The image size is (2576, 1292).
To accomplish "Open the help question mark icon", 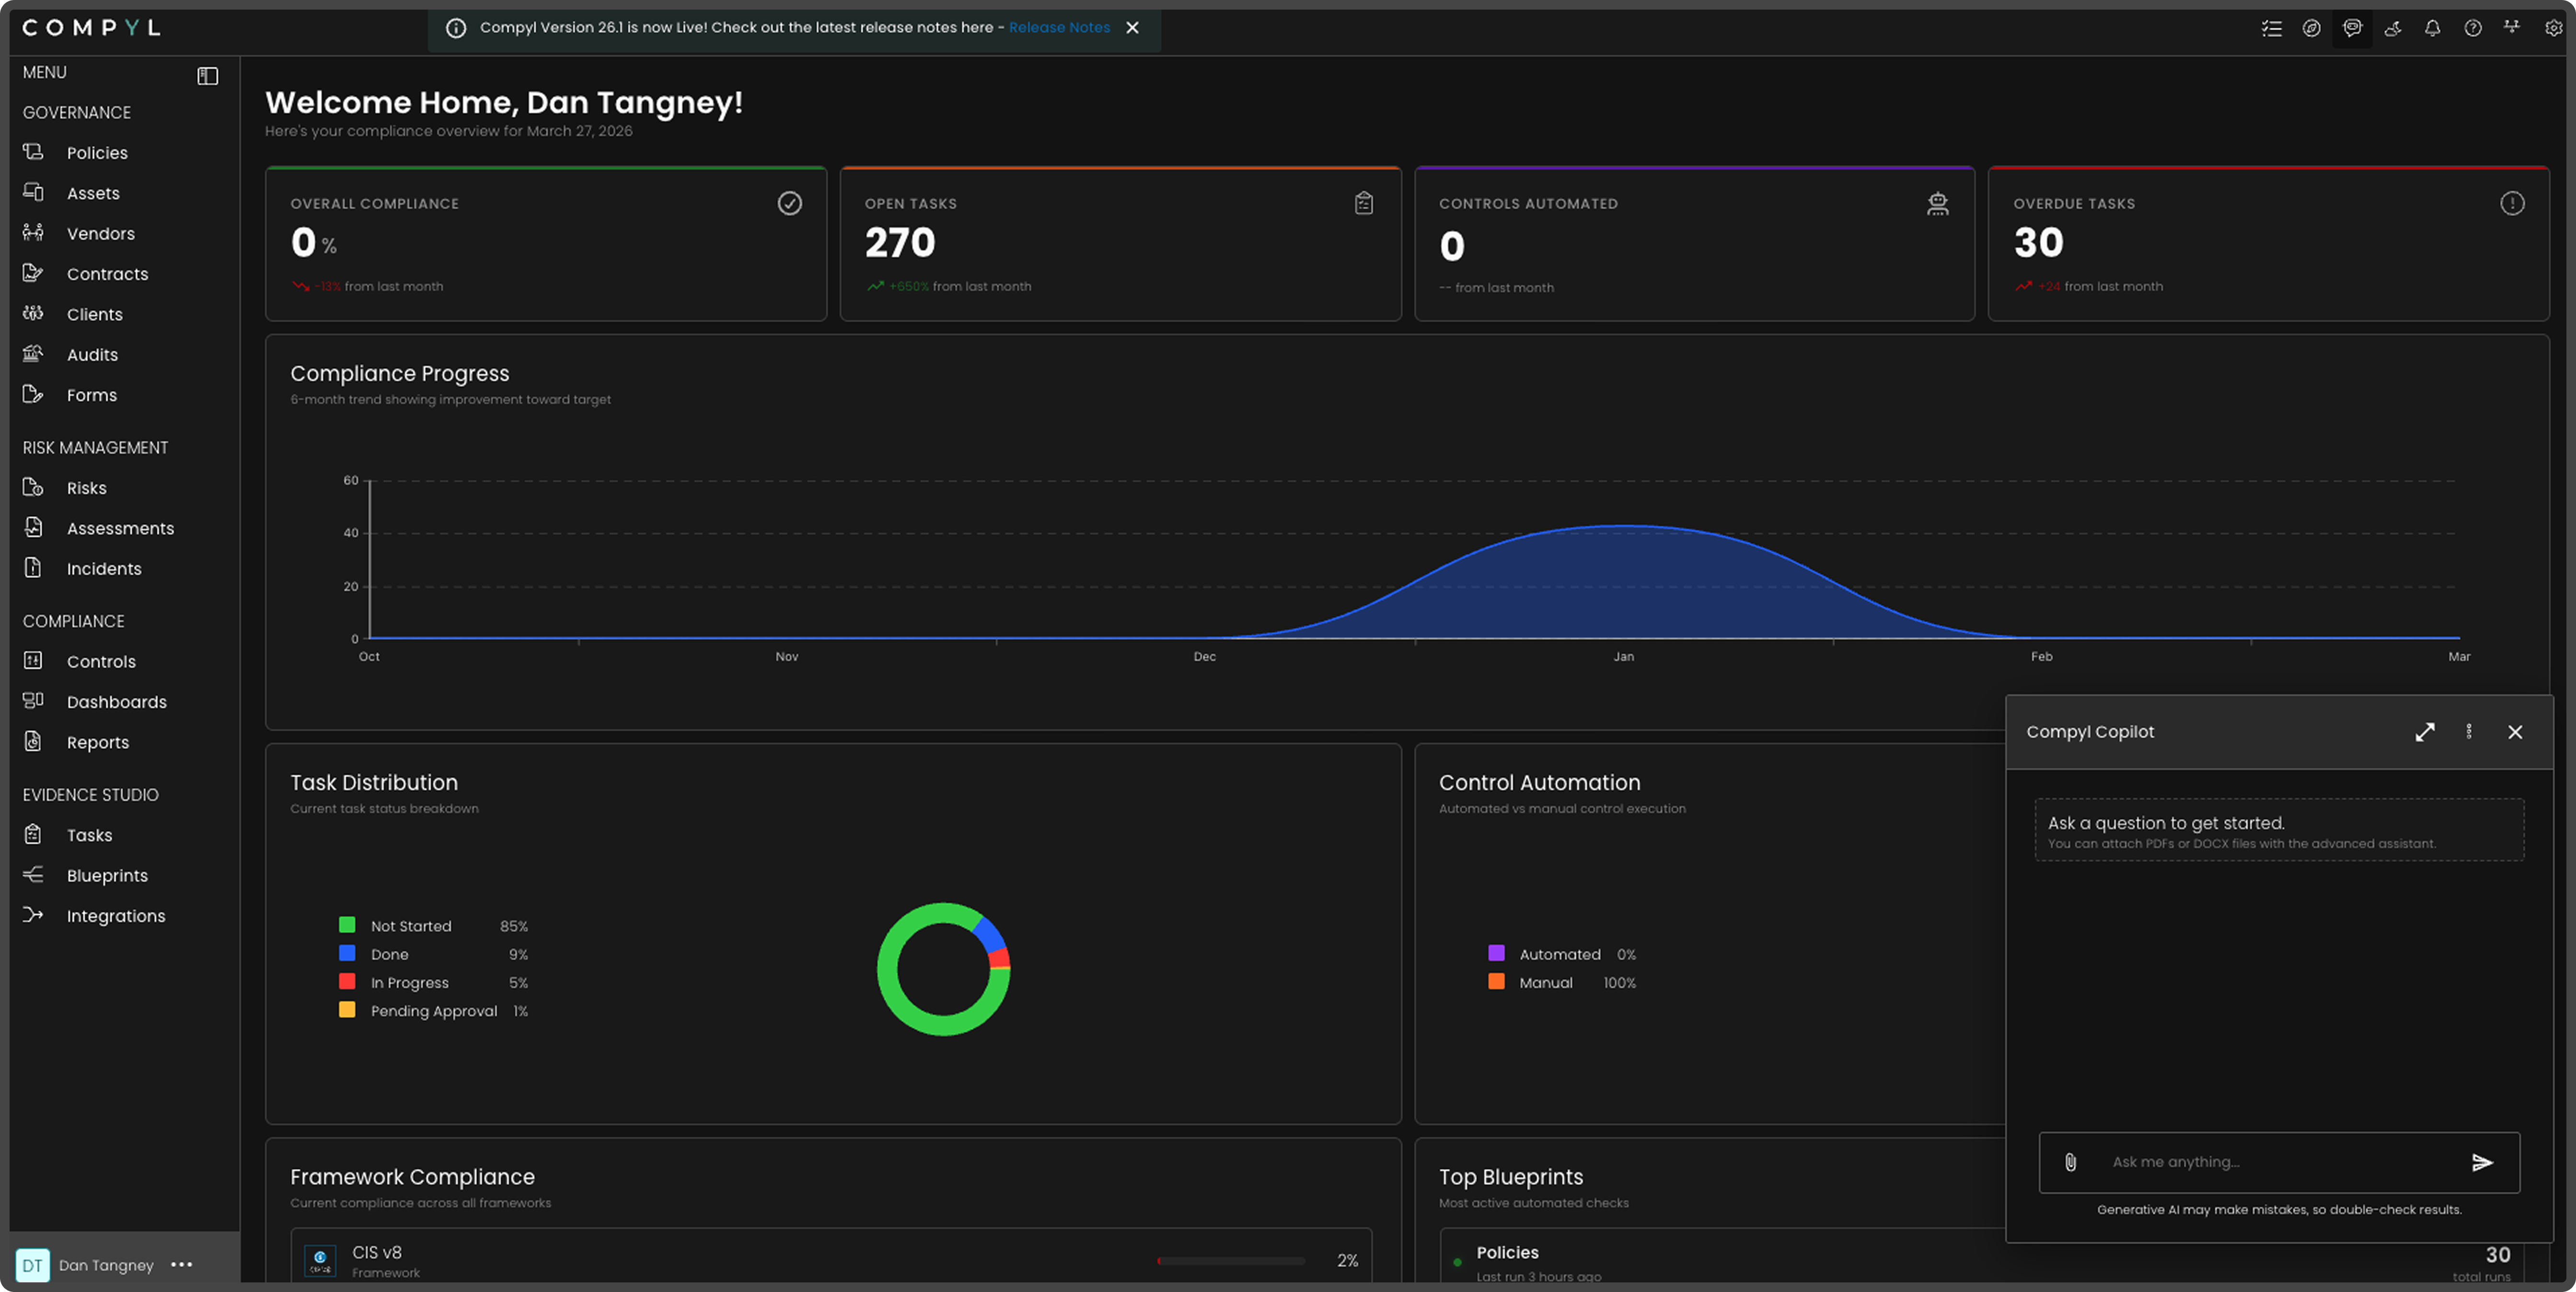I will [2472, 28].
